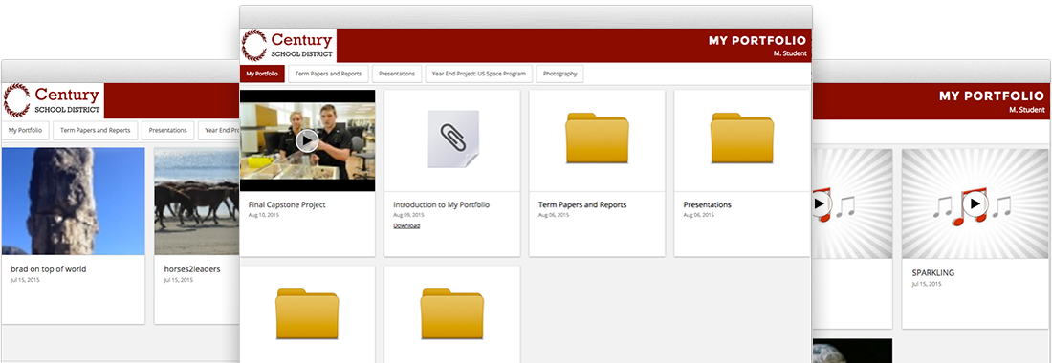Open the bottom-row folder below Final Capstone Project

coord(307,313)
